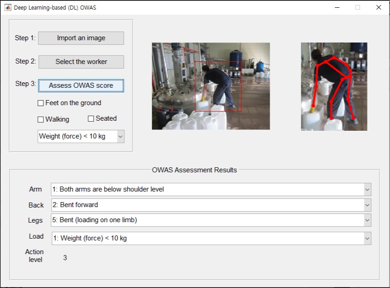The height and width of the screenshot is (288, 390).
Task: Click the Arm label
Action: point(35,189)
